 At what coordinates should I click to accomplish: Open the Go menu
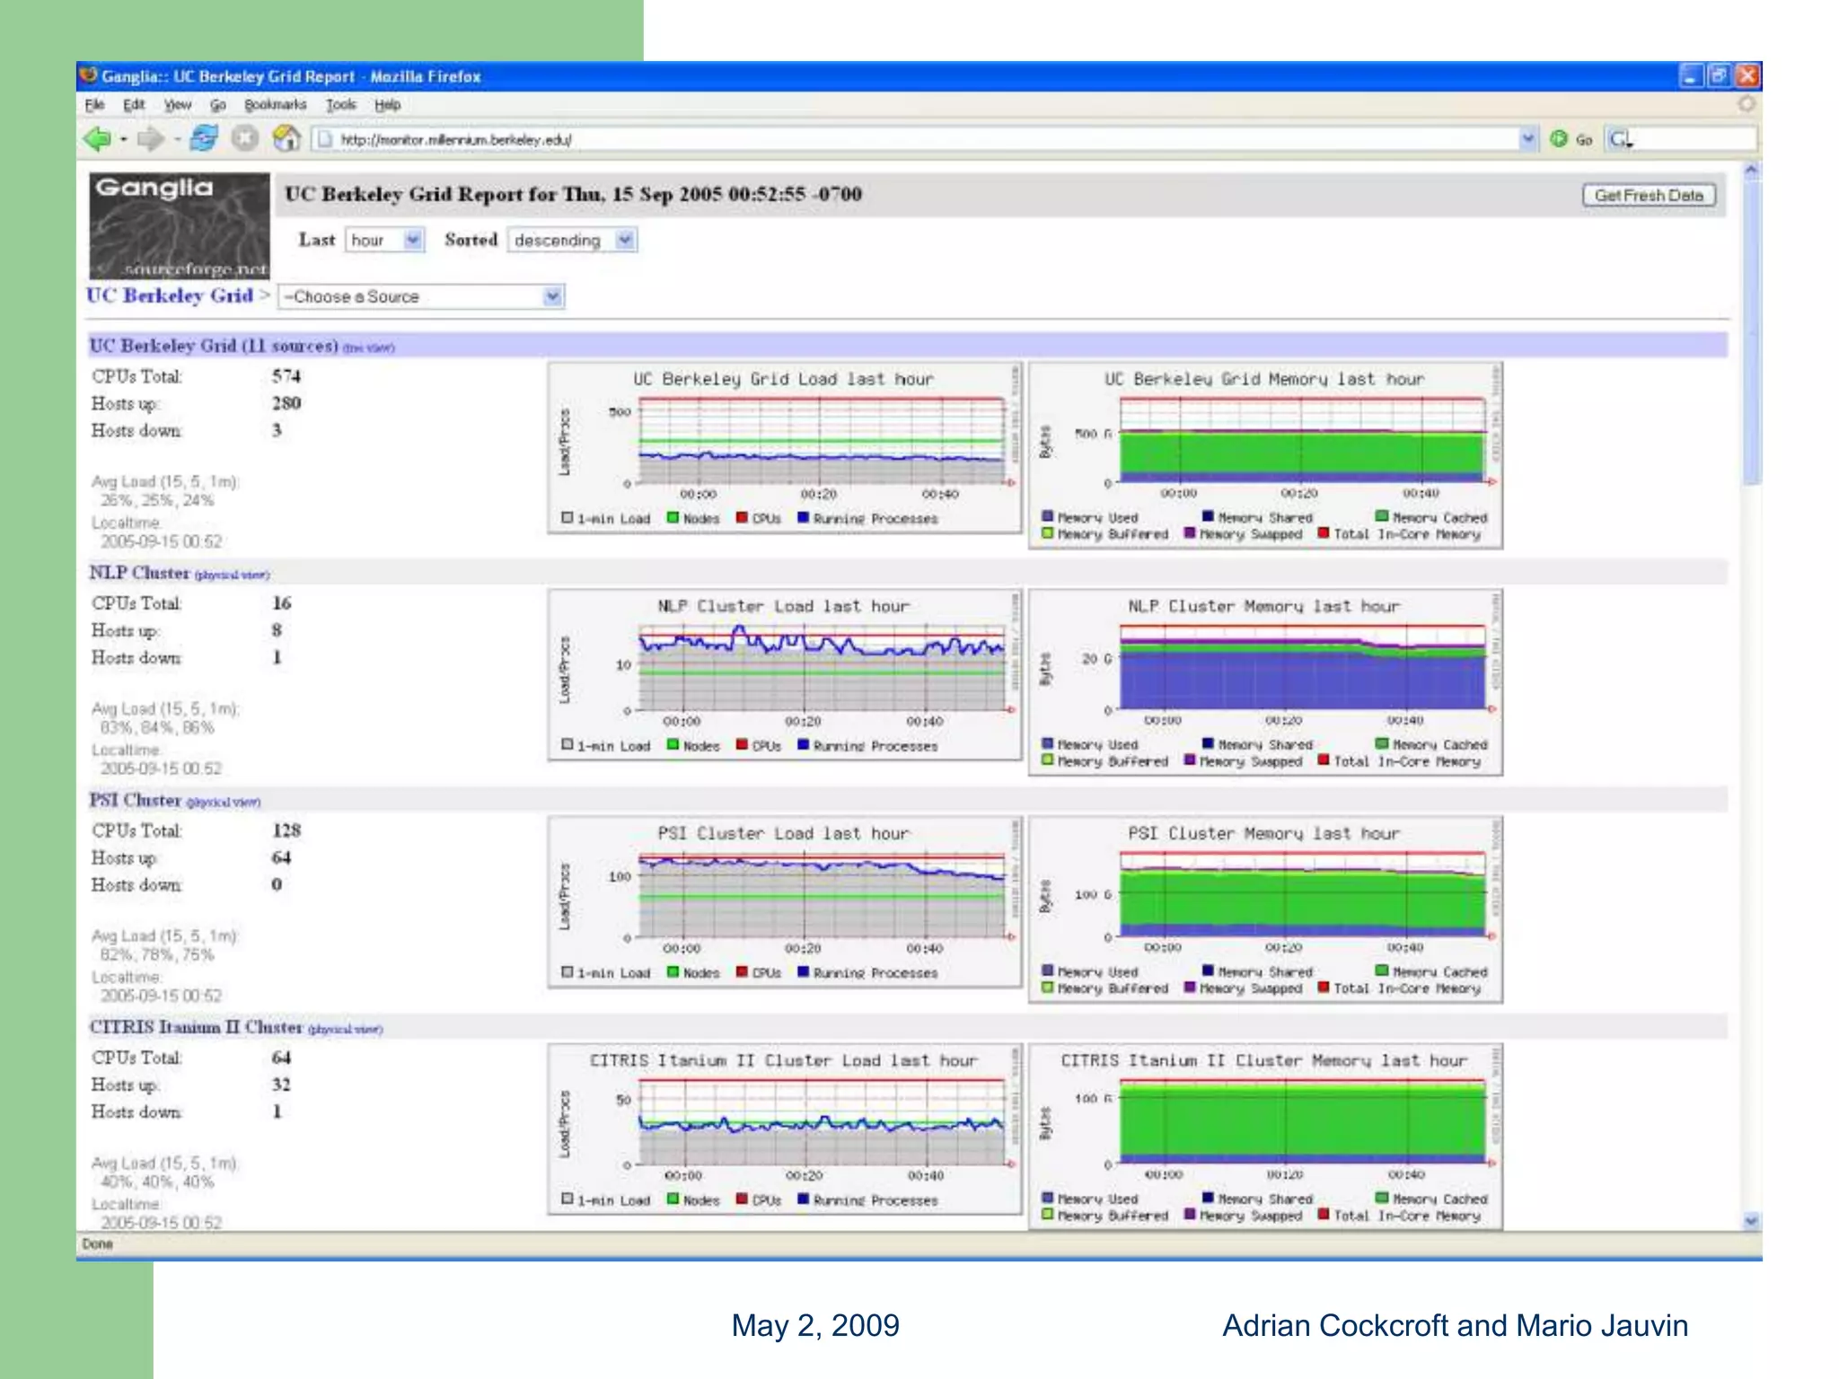218,105
